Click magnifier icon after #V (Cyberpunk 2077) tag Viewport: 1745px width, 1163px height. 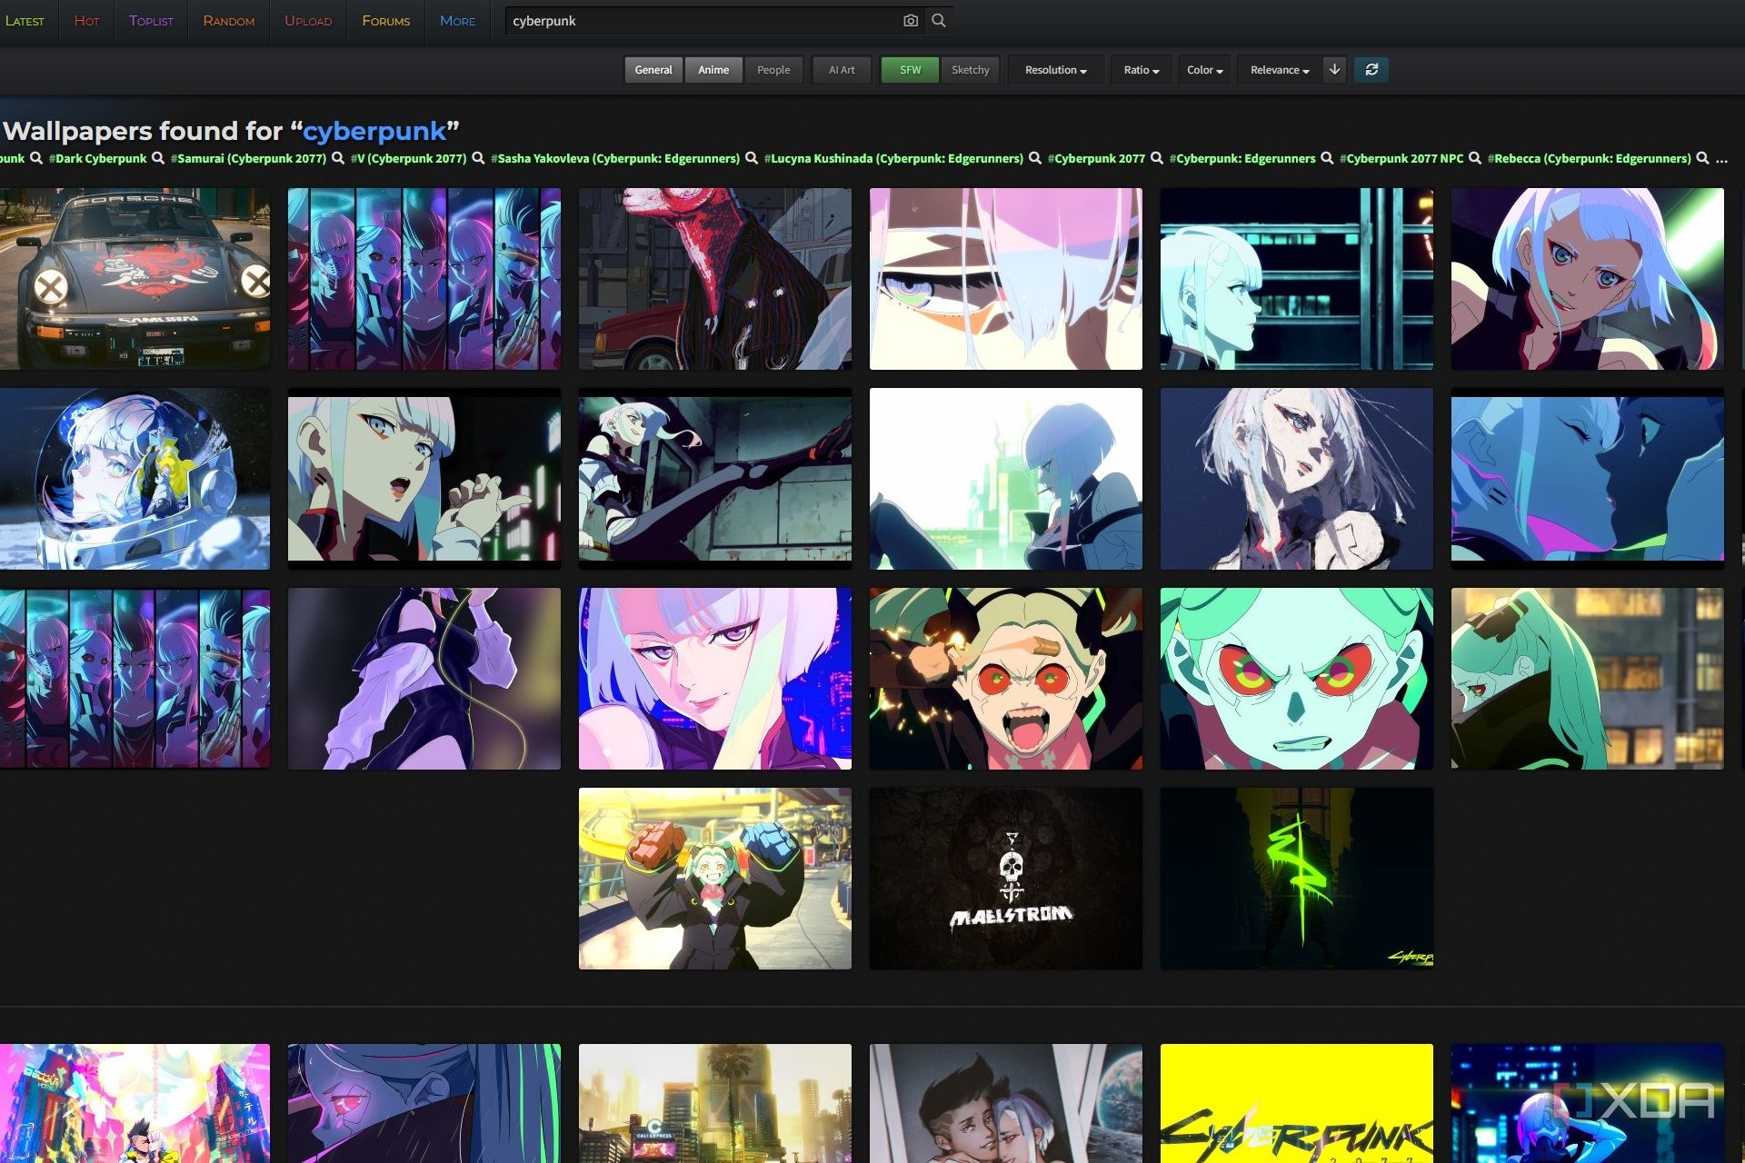(478, 158)
